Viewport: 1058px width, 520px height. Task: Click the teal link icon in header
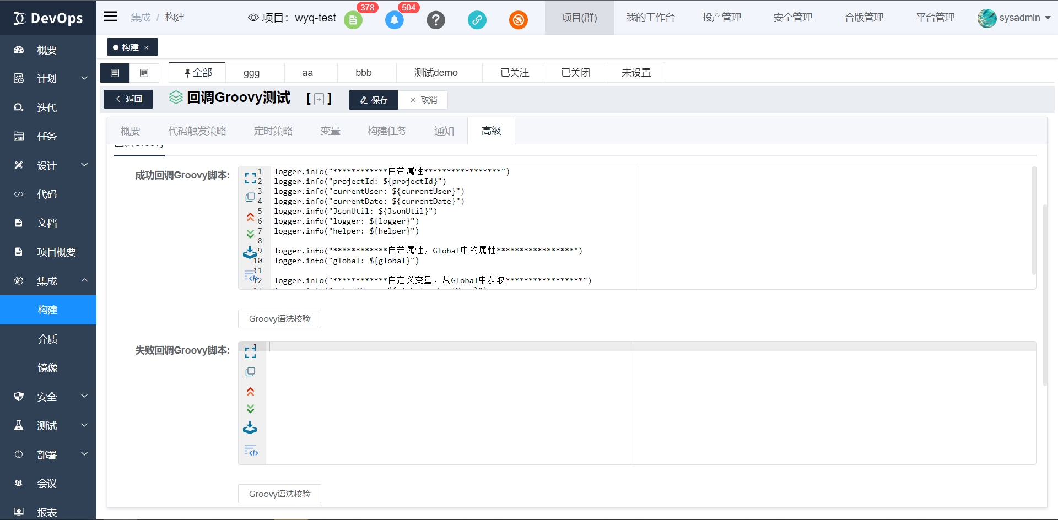point(477,20)
